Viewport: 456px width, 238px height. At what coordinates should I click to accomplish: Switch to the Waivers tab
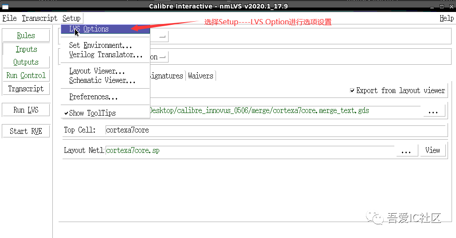tap(200, 76)
